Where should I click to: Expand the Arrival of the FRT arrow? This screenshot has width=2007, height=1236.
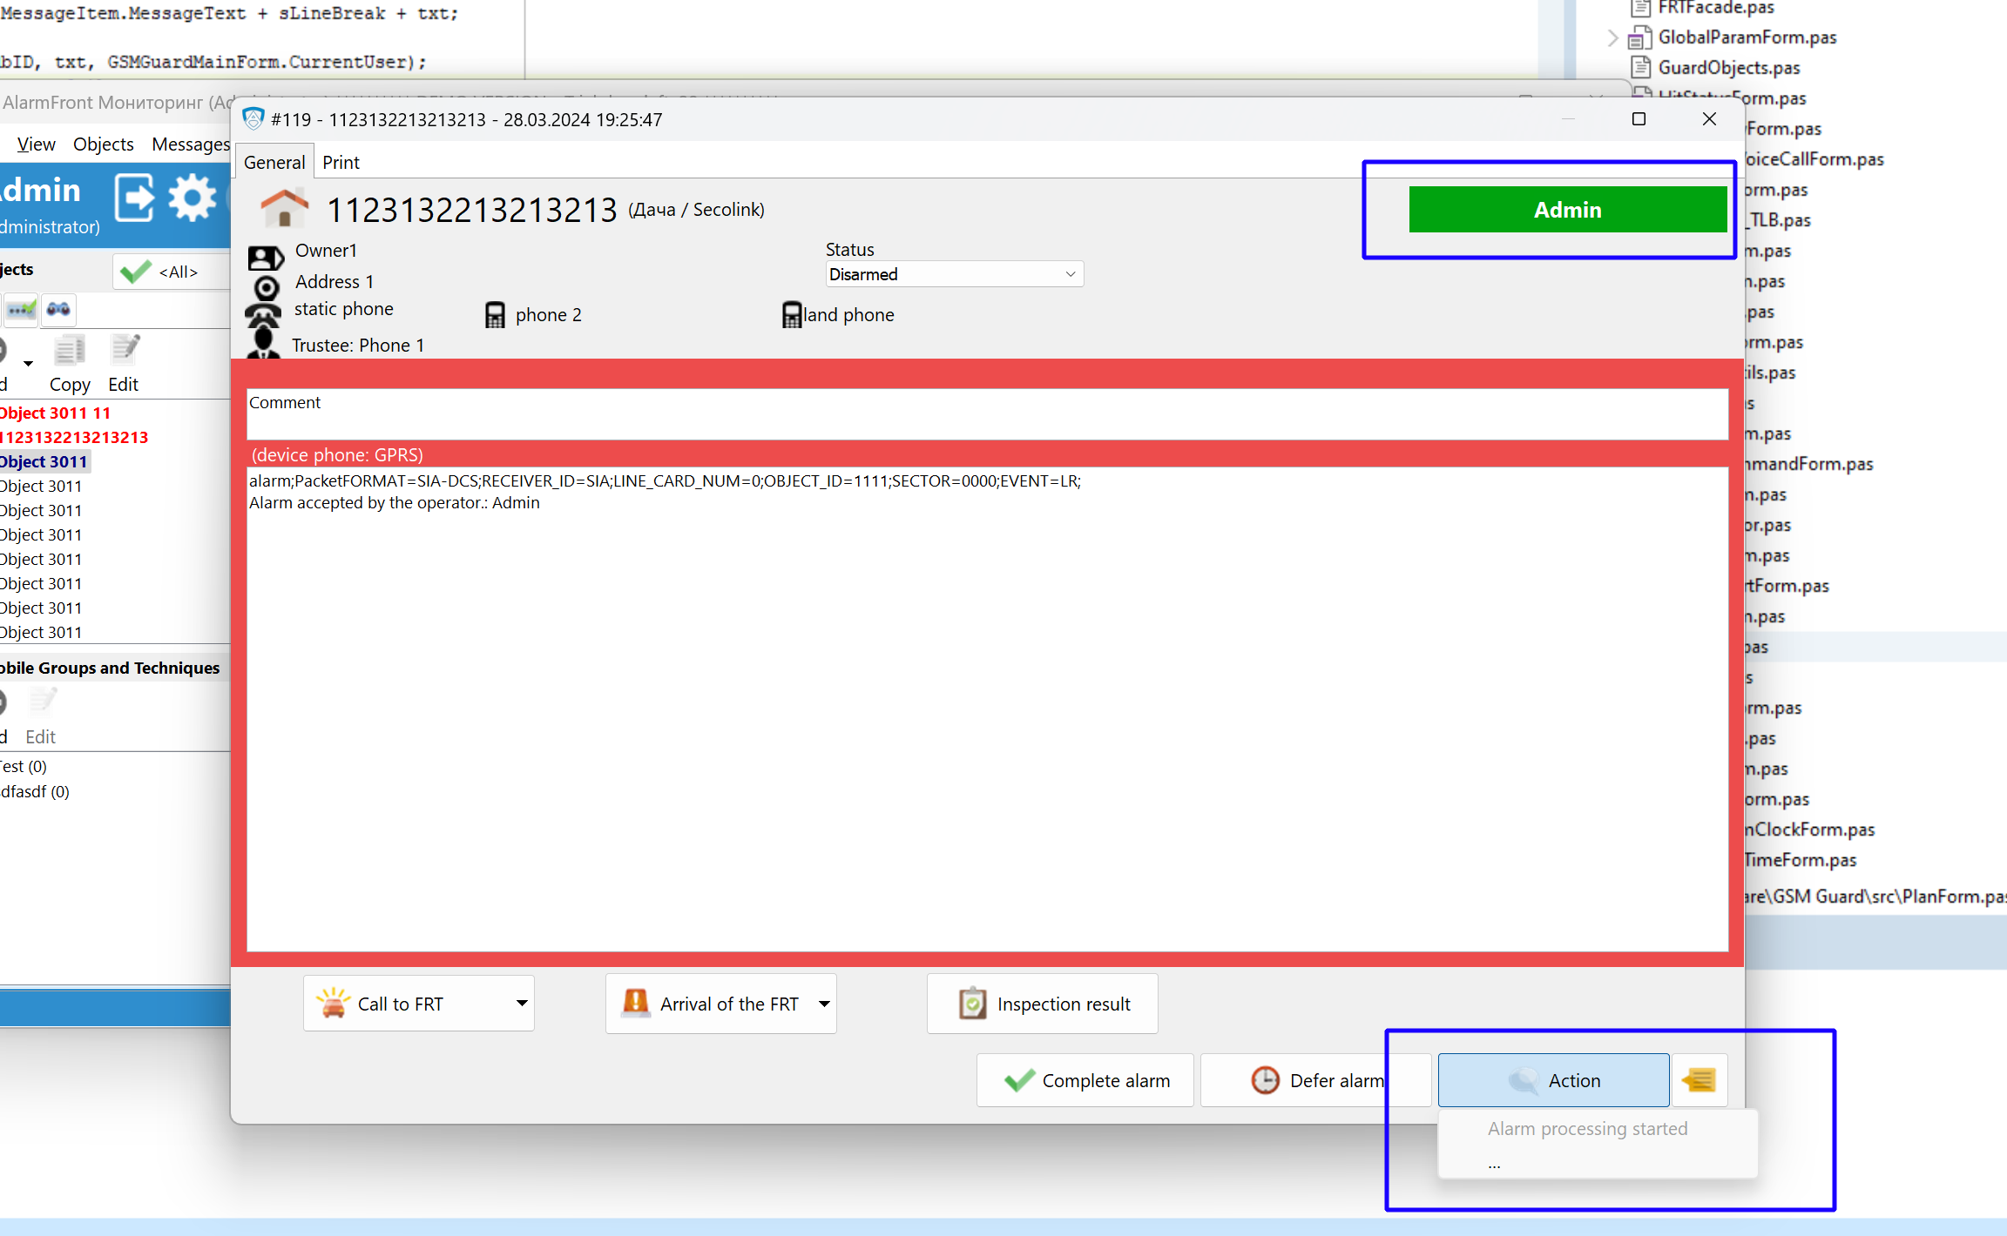[823, 1004]
